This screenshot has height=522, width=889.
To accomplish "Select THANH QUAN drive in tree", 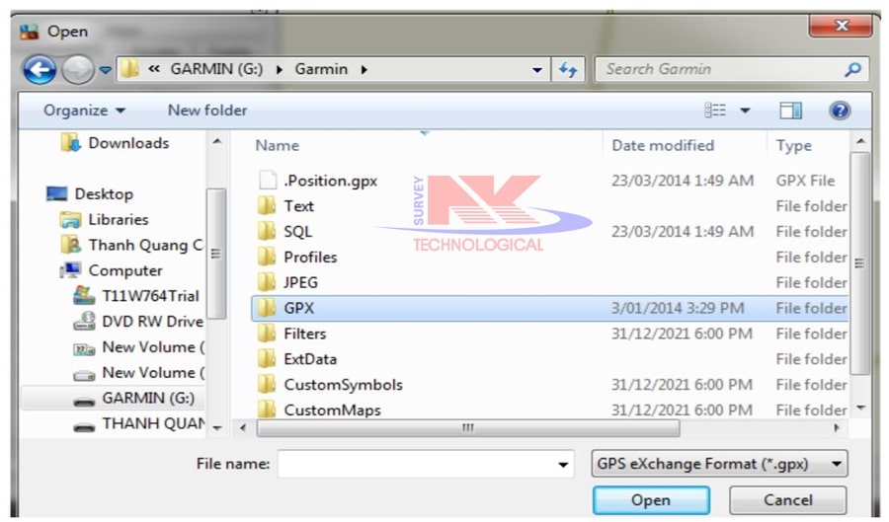I will coord(154,423).
